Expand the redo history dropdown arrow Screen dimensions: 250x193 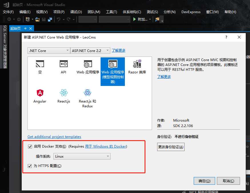[73, 19]
